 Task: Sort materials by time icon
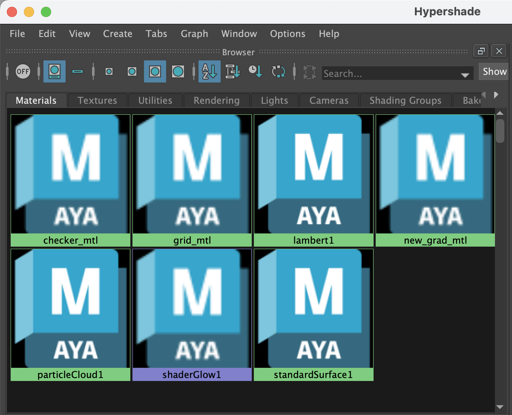click(x=256, y=71)
